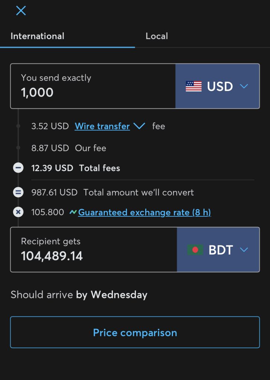This screenshot has width=270, height=380.
Task: Click the green trend icon near exchange rate
Action: tap(73, 213)
